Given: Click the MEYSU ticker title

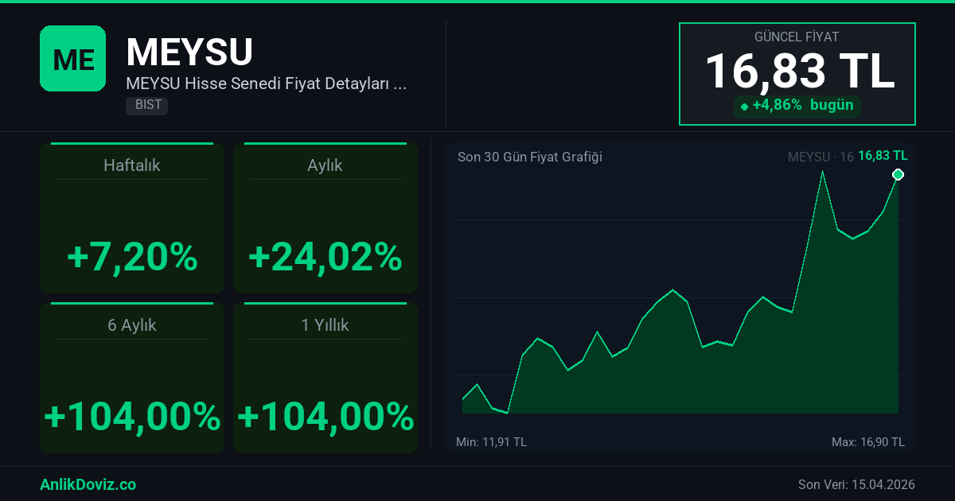Looking at the screenshot, I should tap(189, 52).
